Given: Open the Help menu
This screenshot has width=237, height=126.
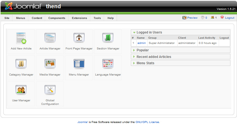Looking at the screenshot, I should point(111,18).
